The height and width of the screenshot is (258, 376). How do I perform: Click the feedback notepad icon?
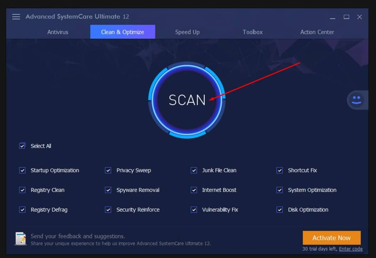21,239
